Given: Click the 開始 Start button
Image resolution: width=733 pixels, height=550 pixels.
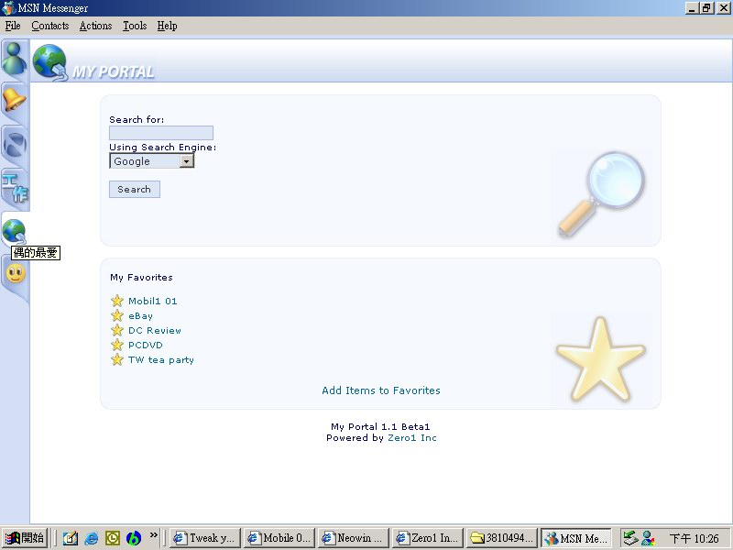Looking at the screenshot, I should (x=25, y=538).
